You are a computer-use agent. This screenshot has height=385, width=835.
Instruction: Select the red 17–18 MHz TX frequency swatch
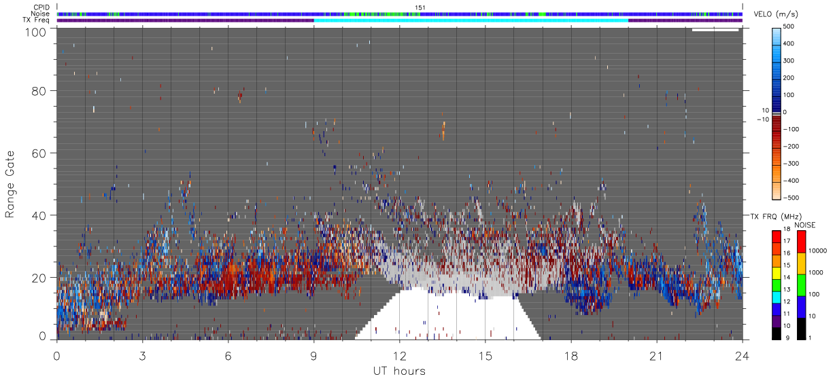[777, 236]
